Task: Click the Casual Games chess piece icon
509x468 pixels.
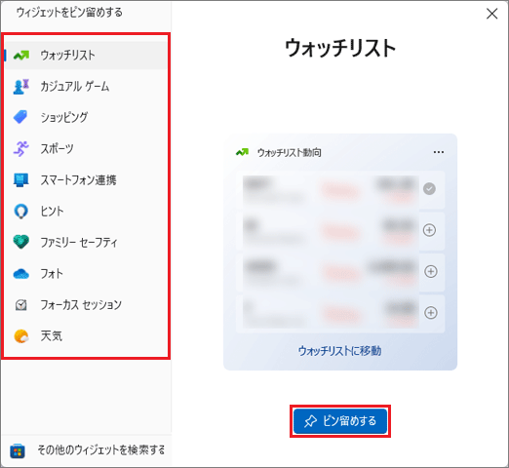Action: (21, 87)
